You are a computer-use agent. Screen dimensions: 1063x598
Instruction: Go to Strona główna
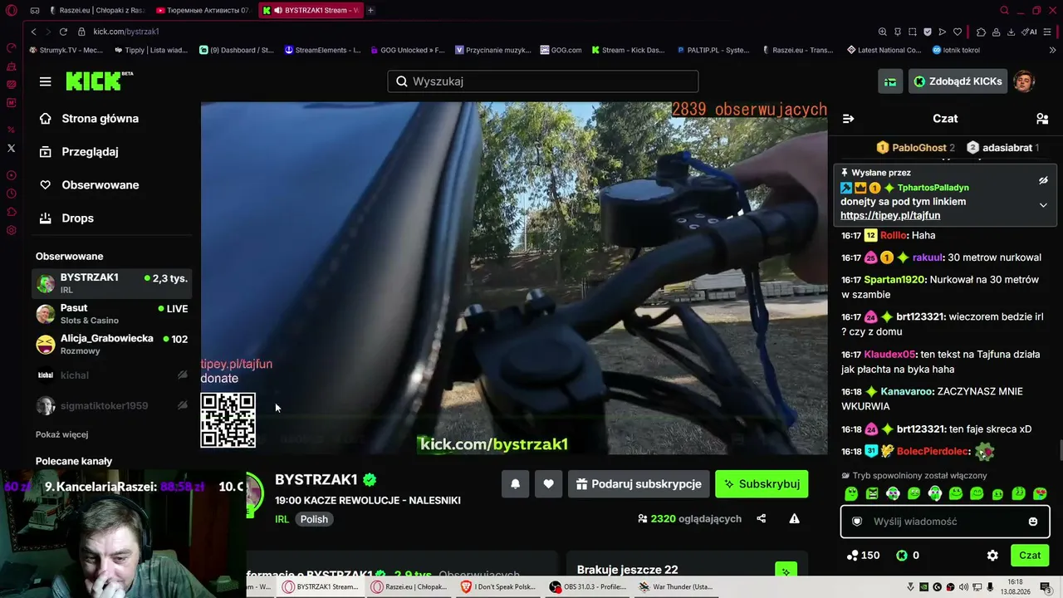click(x=89, y=119)
